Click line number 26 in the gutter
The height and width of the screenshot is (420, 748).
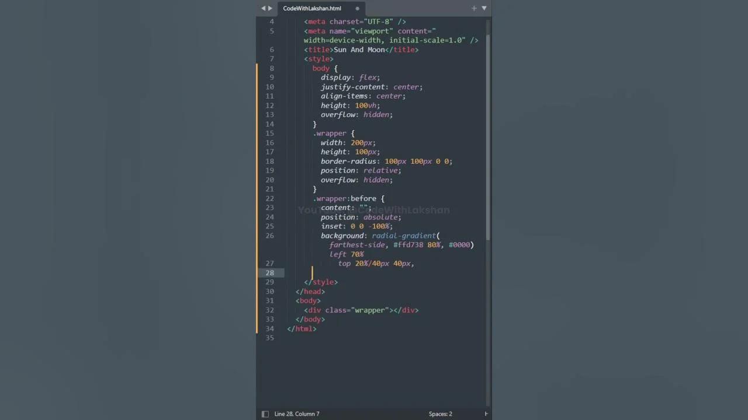[269, 236]
